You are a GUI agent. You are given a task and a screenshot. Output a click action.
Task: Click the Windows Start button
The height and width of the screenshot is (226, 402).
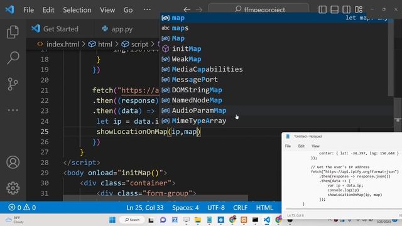pyautogui.click(x=112, y=220)
